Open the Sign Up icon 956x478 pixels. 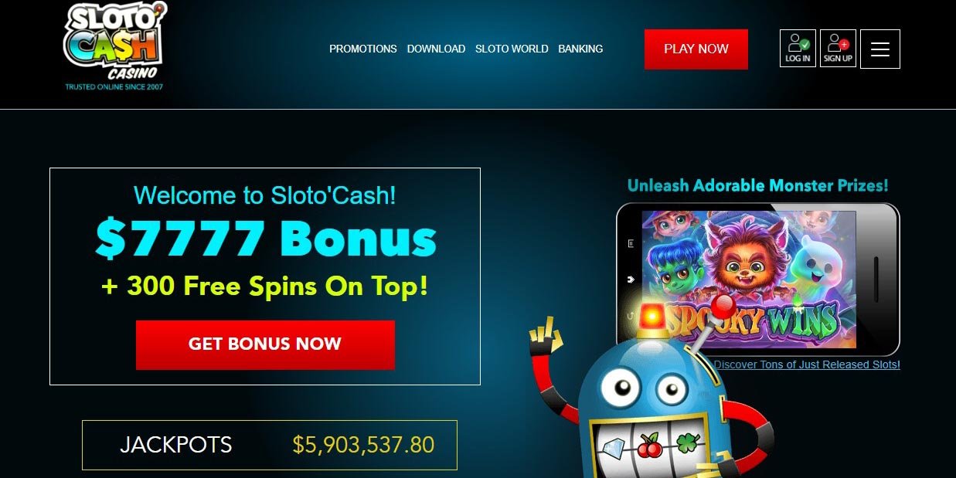pos(838,49)
